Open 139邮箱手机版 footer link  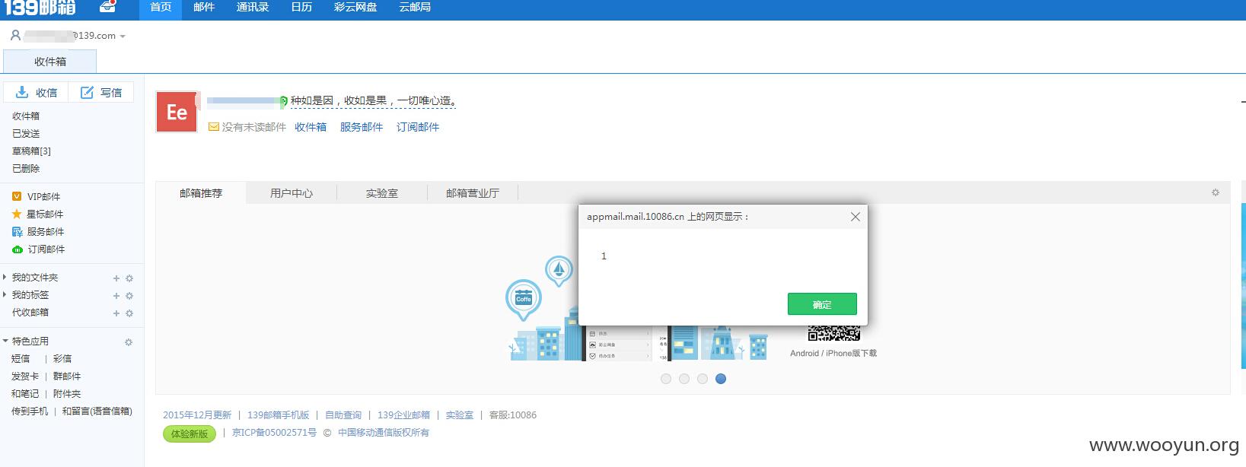[279, 415]
